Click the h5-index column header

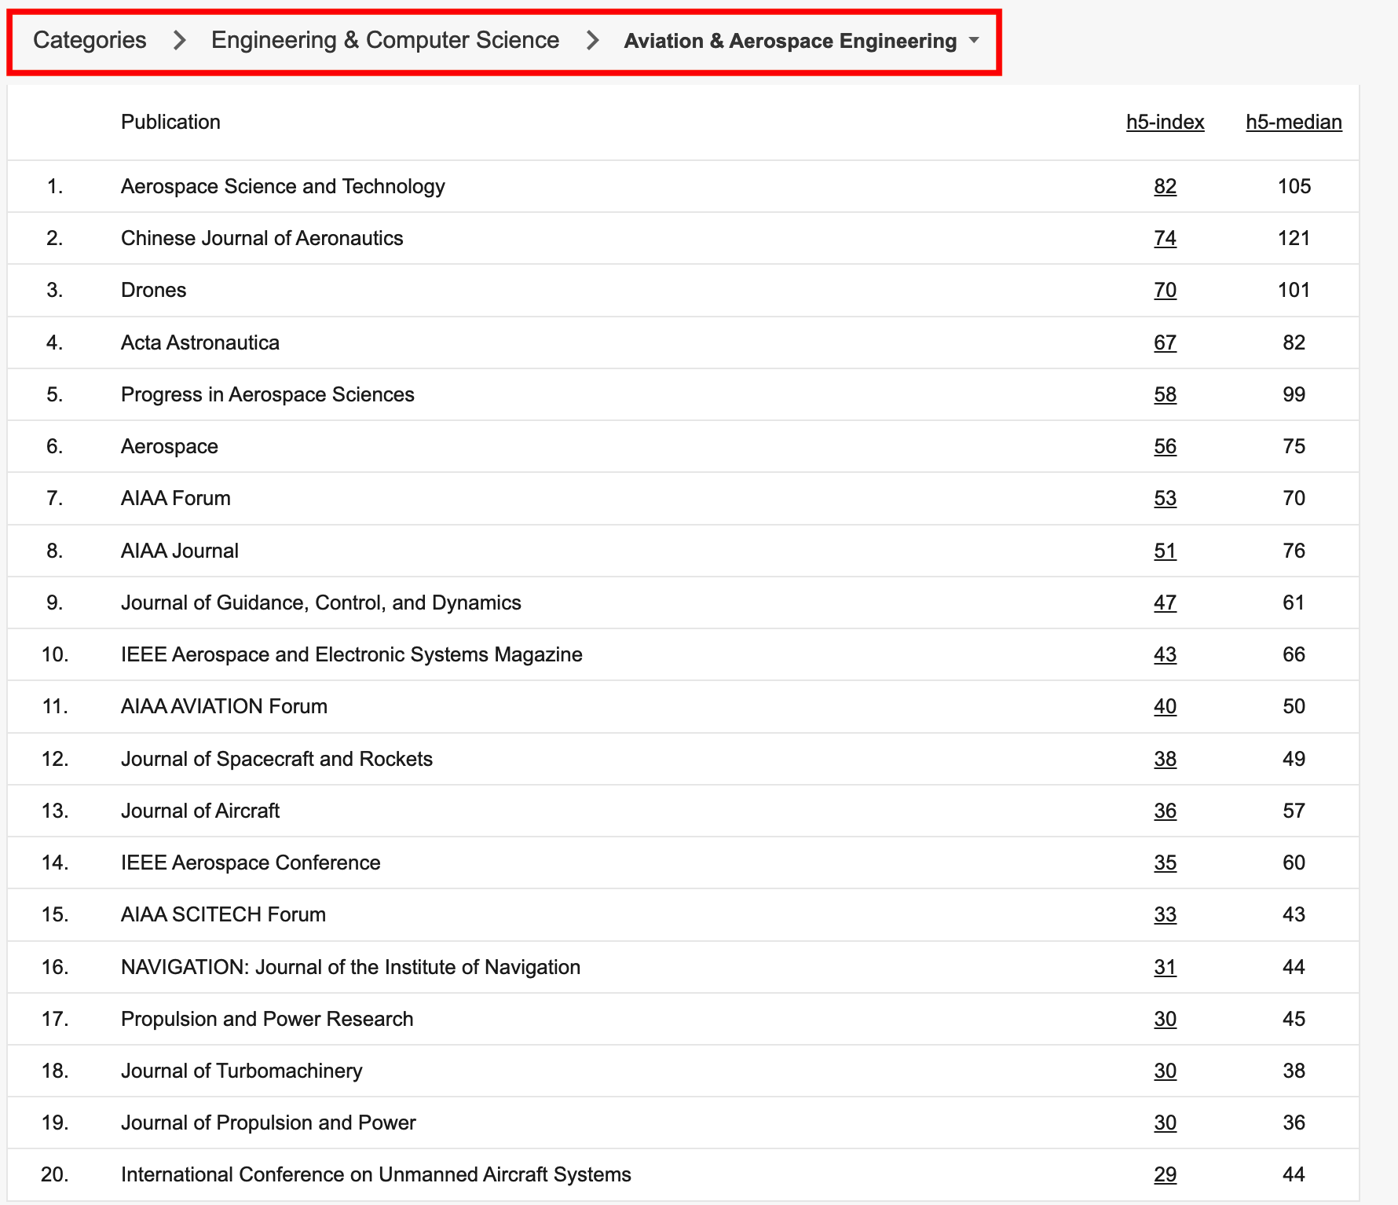tap(1165, 122)
